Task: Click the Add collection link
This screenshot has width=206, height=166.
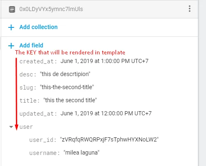Action: [x=38, y=27]
